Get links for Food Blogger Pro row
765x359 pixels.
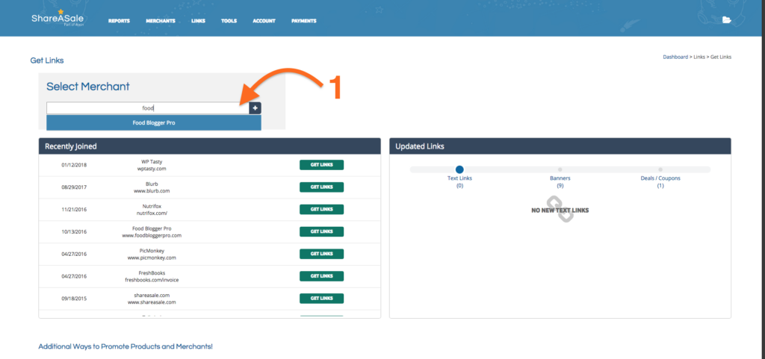(x=321, y=231)
